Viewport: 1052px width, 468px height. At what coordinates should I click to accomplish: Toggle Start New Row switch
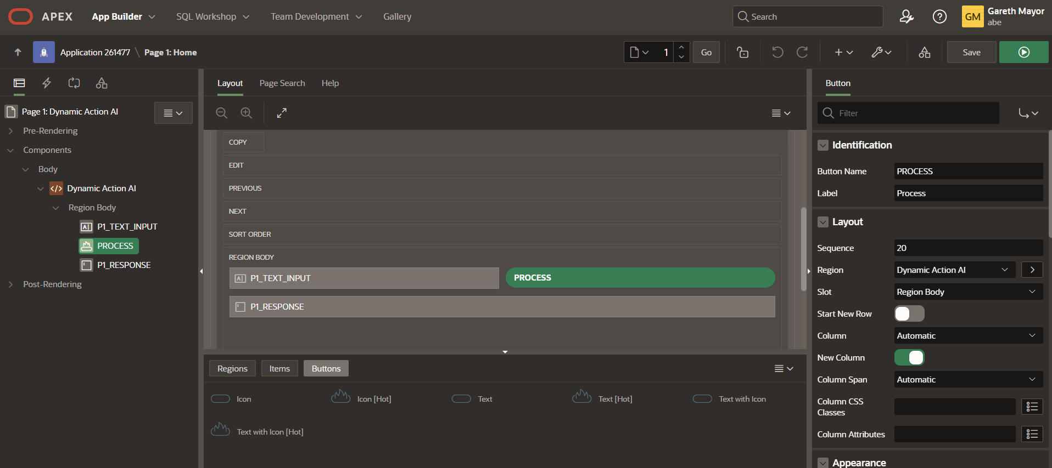pos(909,313)
